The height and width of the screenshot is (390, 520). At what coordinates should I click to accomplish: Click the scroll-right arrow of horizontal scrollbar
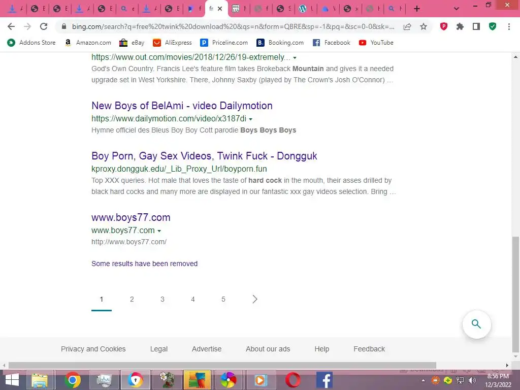pyautogui.click(x=507, y=365)
